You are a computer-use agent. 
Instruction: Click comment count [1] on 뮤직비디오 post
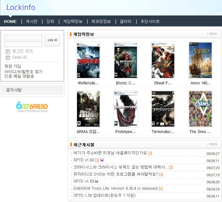tap(161, 174)
